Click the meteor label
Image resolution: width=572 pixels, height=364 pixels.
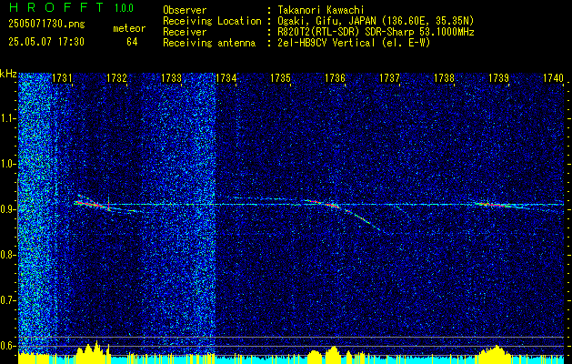pyautogui.click(x=129, y=28)
